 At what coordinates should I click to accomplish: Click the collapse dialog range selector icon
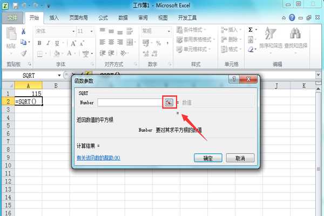tap(169, 102)
